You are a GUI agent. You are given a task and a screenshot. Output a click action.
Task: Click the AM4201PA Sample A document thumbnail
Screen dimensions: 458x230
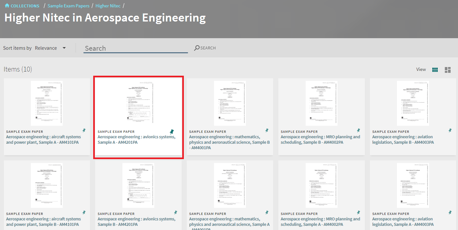tap(138, 103)
